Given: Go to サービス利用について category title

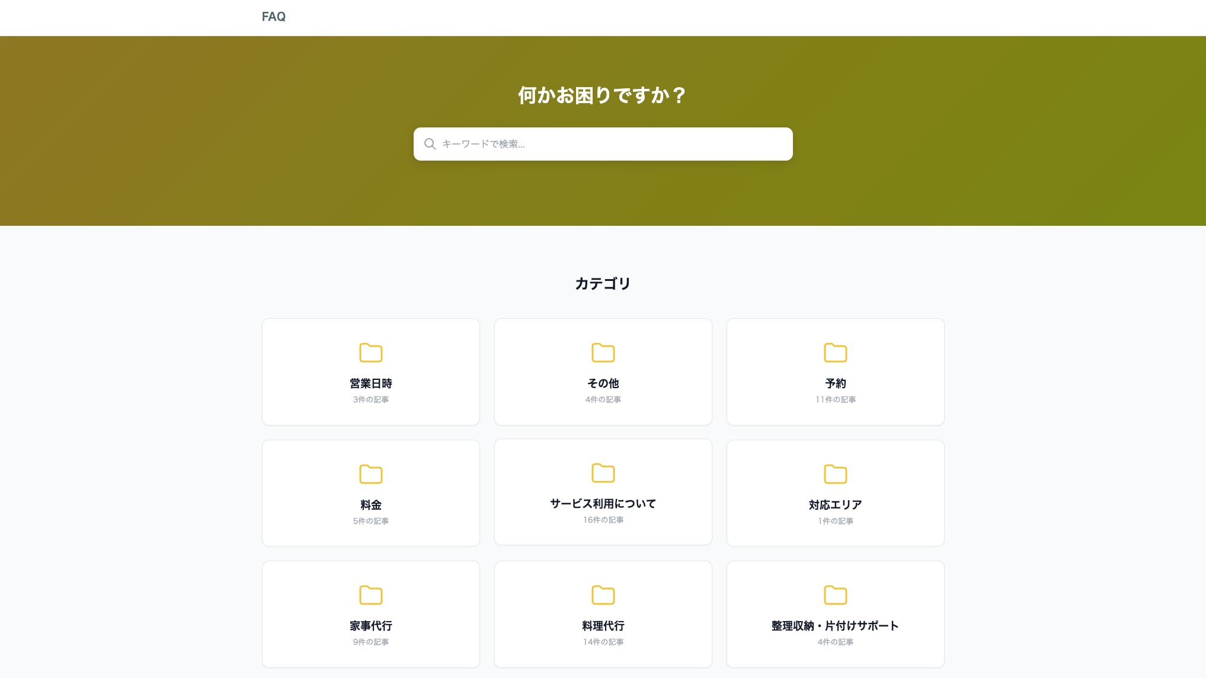Looking at the screenshot, I should [603, 504].
